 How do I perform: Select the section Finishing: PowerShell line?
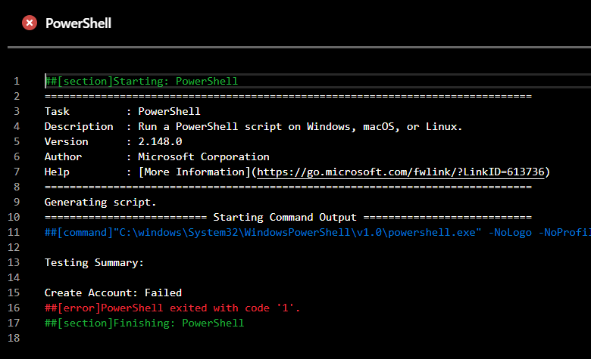[145, 323]
